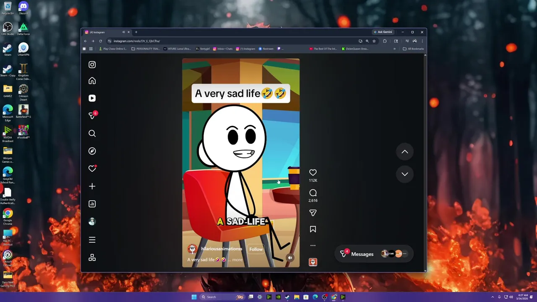Screen dimensions: 537x302
Task: Open Search from the magnifier sidebar icon
Action: [x=92, y=133]
